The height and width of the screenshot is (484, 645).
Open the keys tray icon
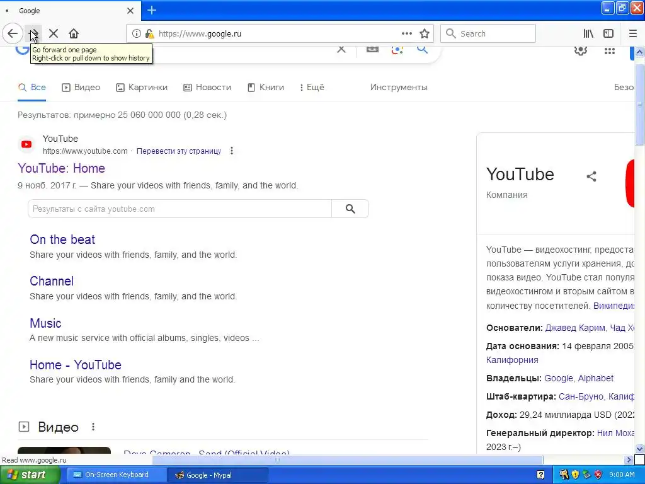(x=564, y=475)
